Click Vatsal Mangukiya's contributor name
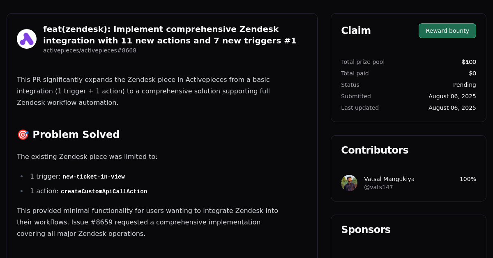This screenshot has height=258, width=493. coord(389,179)
